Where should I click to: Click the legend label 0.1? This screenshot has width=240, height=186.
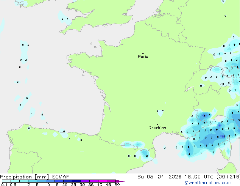click(x=4, y=184)
